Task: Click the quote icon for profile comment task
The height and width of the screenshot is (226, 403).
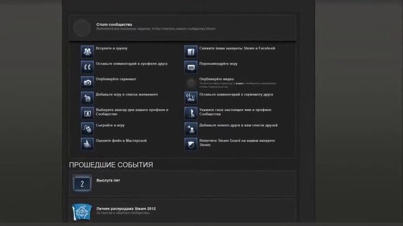Action: (88, 67)
